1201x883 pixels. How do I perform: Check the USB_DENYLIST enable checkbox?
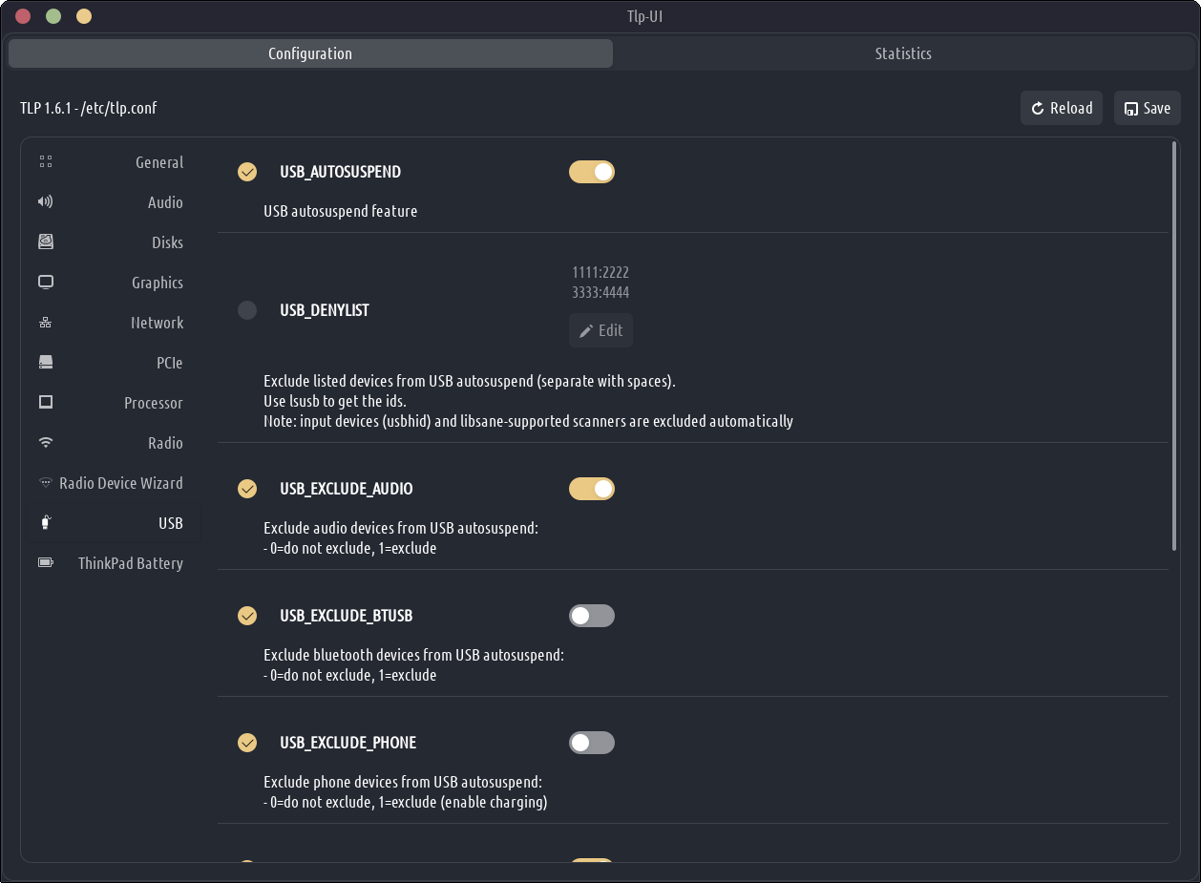point(247,310)
